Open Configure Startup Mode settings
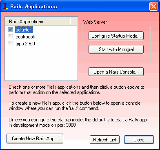This screenshot has height=150, width=160. (116, 36)
